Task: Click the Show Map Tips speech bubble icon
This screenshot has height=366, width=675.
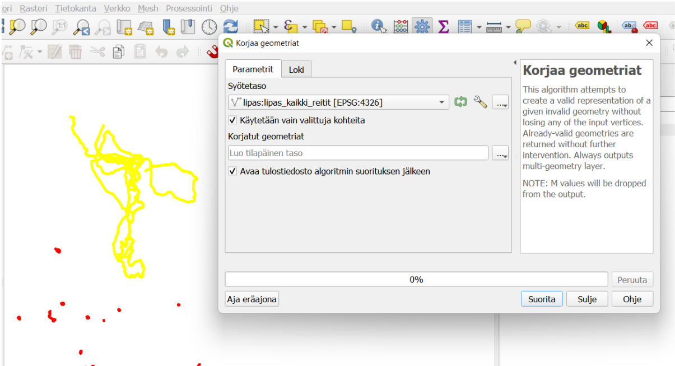Action: coord(523,26)
